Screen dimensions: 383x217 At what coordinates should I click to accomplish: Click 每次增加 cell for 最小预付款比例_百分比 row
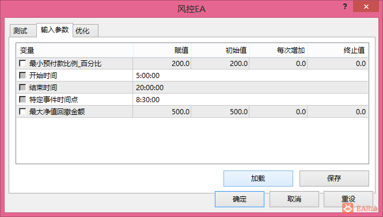[278, 64]
